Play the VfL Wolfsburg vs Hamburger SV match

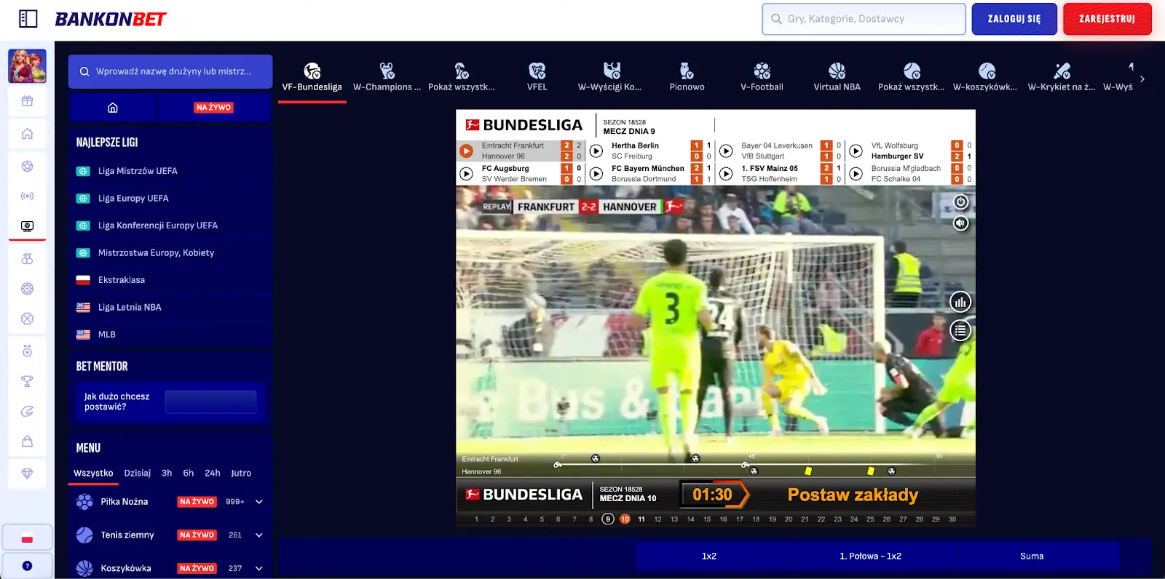point(856,151)
